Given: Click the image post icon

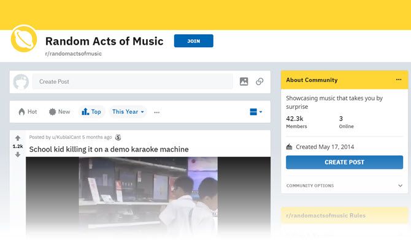Looking at the screenshot, I should [x=244, y=81].
